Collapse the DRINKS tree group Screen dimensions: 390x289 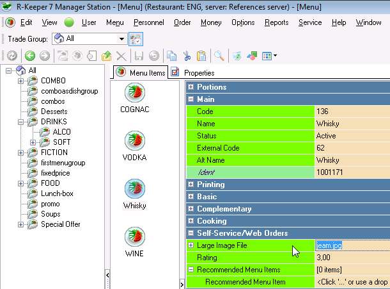click(x=20, y=122)
